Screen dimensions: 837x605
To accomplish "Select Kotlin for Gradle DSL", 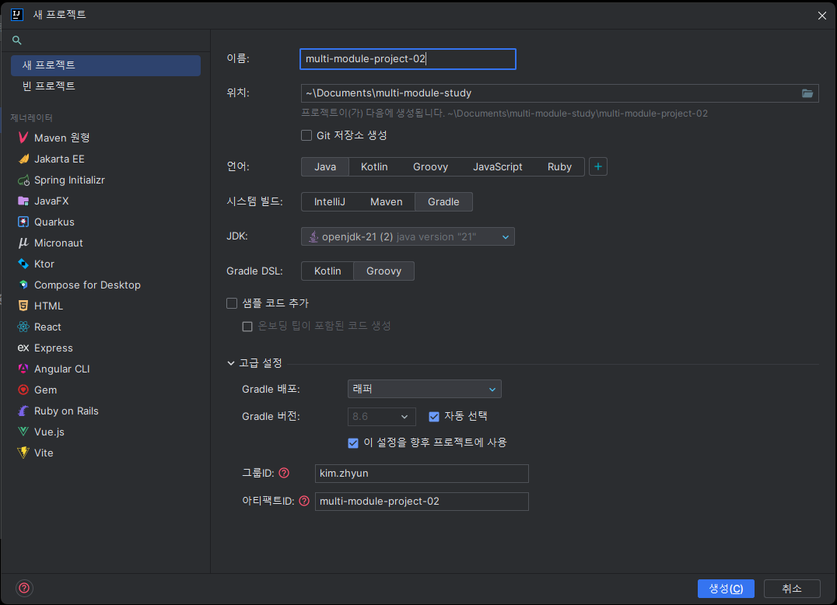I will pos(327,271).
